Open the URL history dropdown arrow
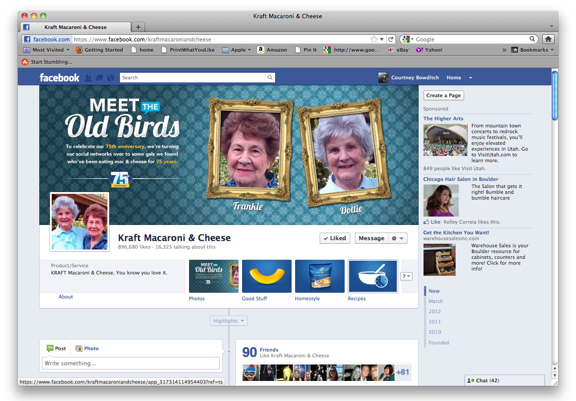The height and width of the screenshot is (401, 576). pyautogui.click(x=382, y=39)
